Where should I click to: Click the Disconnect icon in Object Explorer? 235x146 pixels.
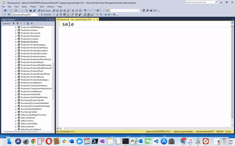click(17, 23)
